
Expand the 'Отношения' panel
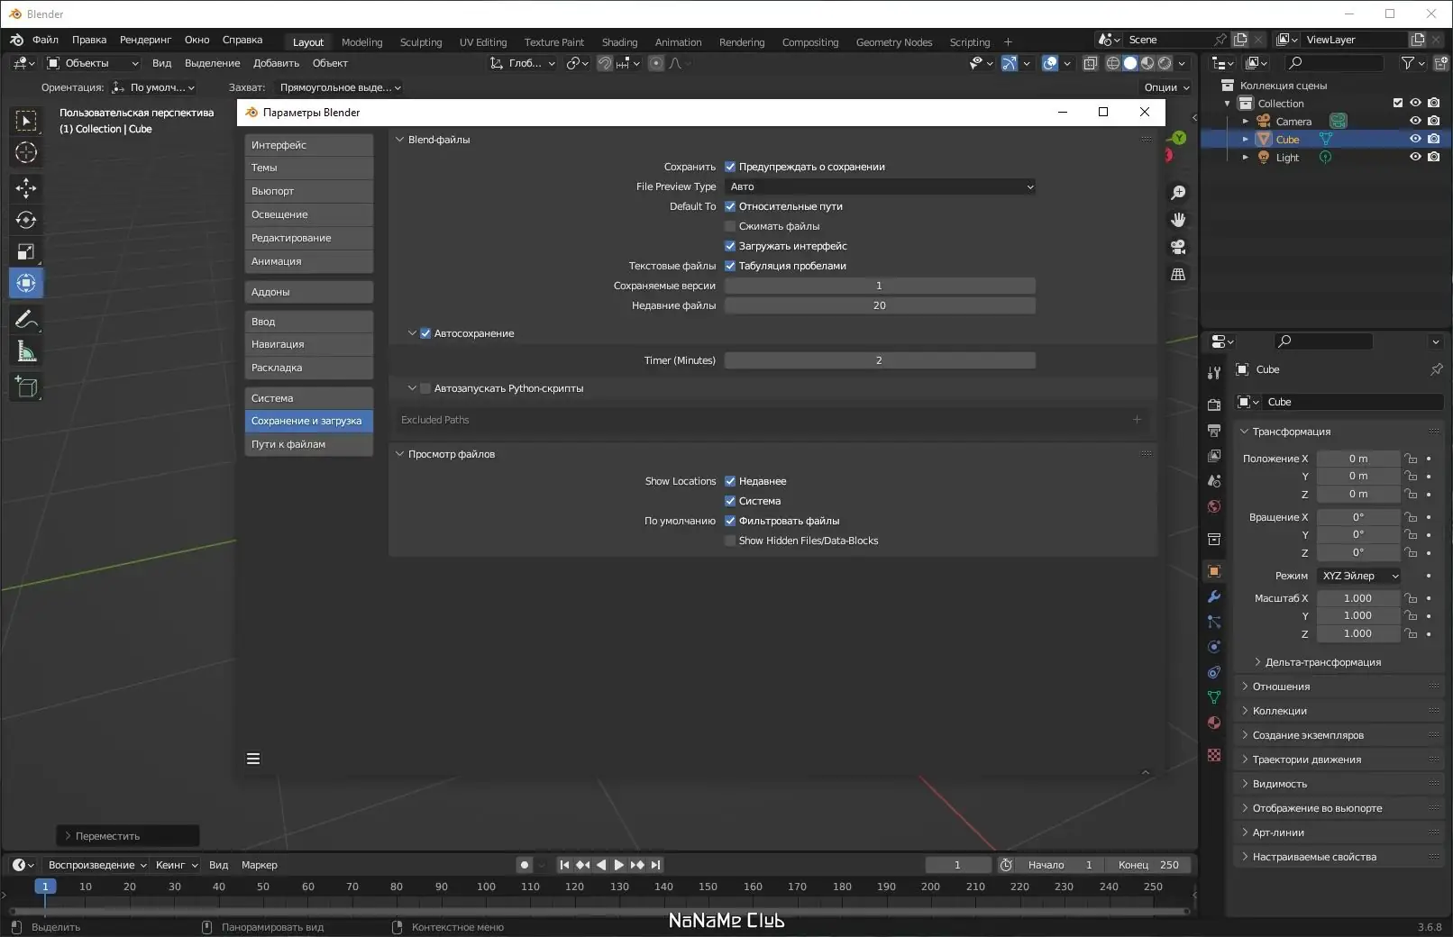pos(1280,687)
